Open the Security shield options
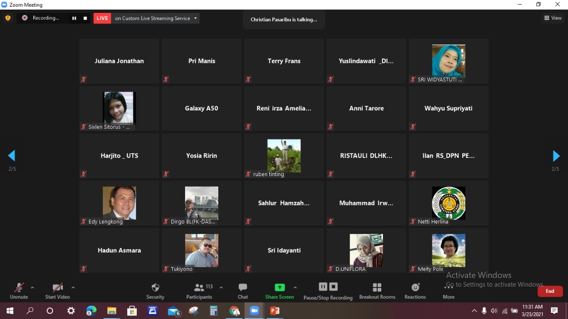This screenshot has width=568, height=319. pyautogui.click(x=155, y=291)
